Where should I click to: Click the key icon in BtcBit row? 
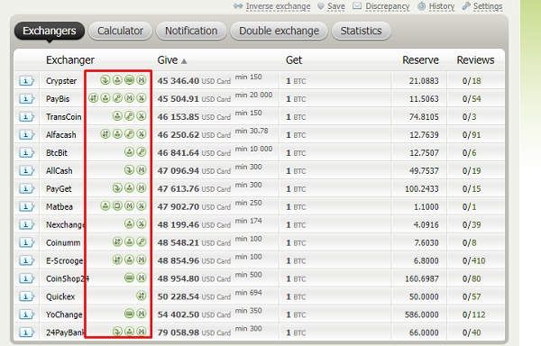tap(142, 151)
